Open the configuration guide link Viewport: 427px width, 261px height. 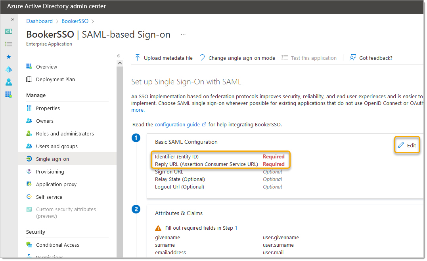point(177,124)
